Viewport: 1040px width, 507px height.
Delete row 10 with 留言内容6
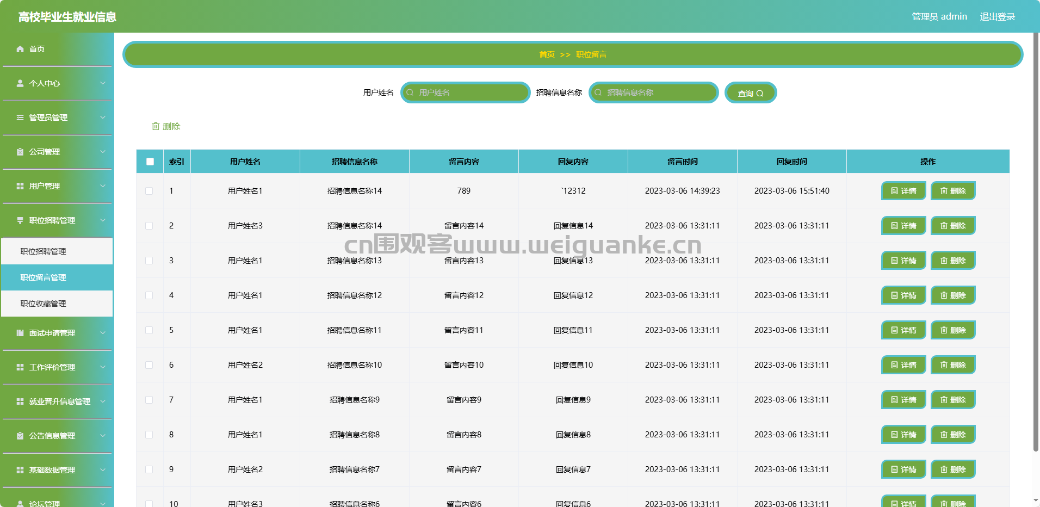pos(953,502)
